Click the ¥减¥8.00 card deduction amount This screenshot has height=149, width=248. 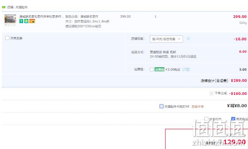pyautogui.click(x=237, y=106)
